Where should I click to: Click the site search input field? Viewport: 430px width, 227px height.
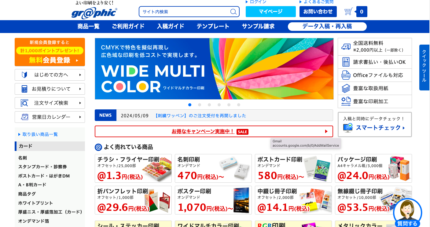(185, 12)
